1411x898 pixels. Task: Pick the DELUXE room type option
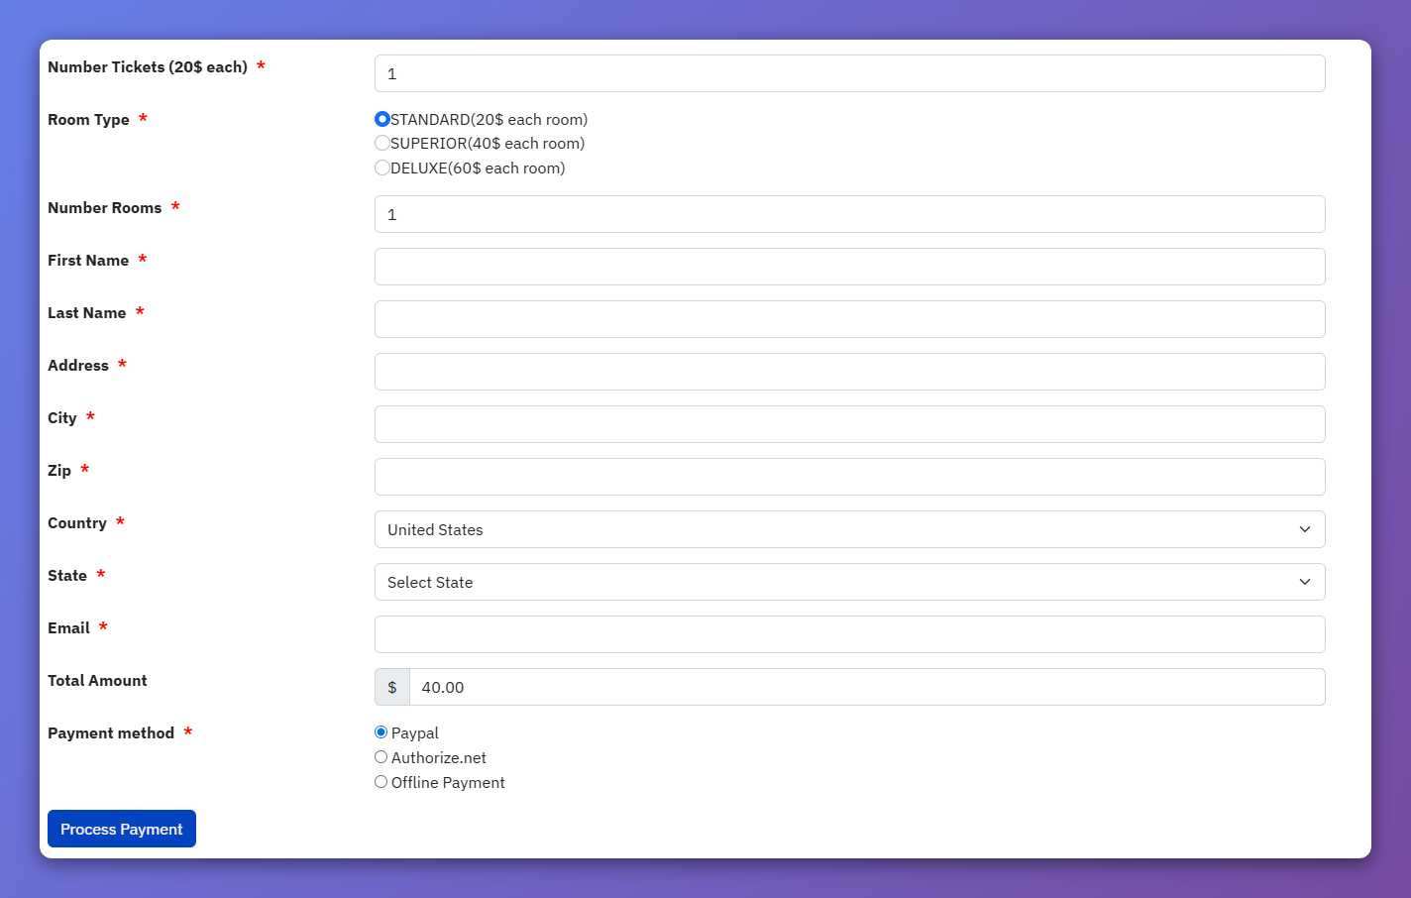(382, 168)
